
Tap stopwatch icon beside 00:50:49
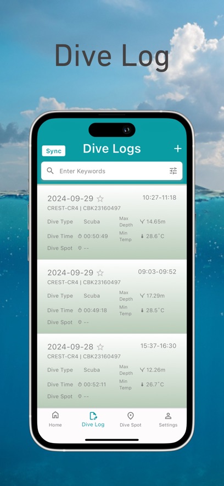pyautogui.click(x=80, y=236)
